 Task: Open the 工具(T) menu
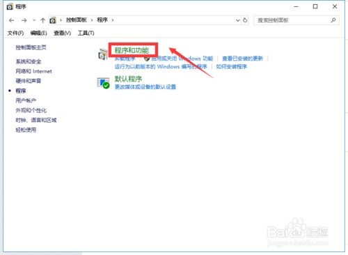point(86,33)
